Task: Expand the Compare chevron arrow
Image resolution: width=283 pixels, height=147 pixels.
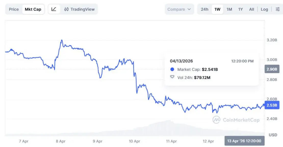Action: pyautogui.click(x=189, y=9)
